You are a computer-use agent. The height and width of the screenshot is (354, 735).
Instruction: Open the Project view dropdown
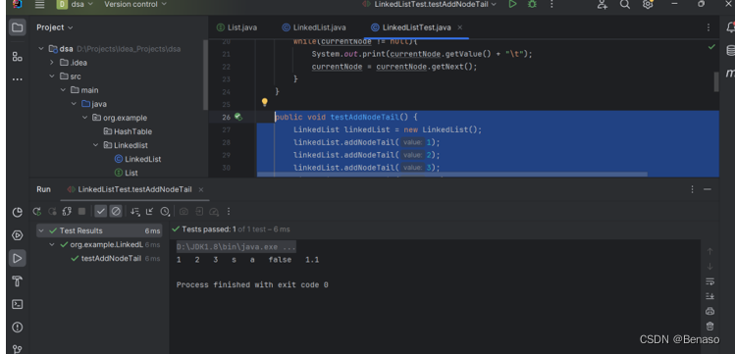click(x=55, y=27)
